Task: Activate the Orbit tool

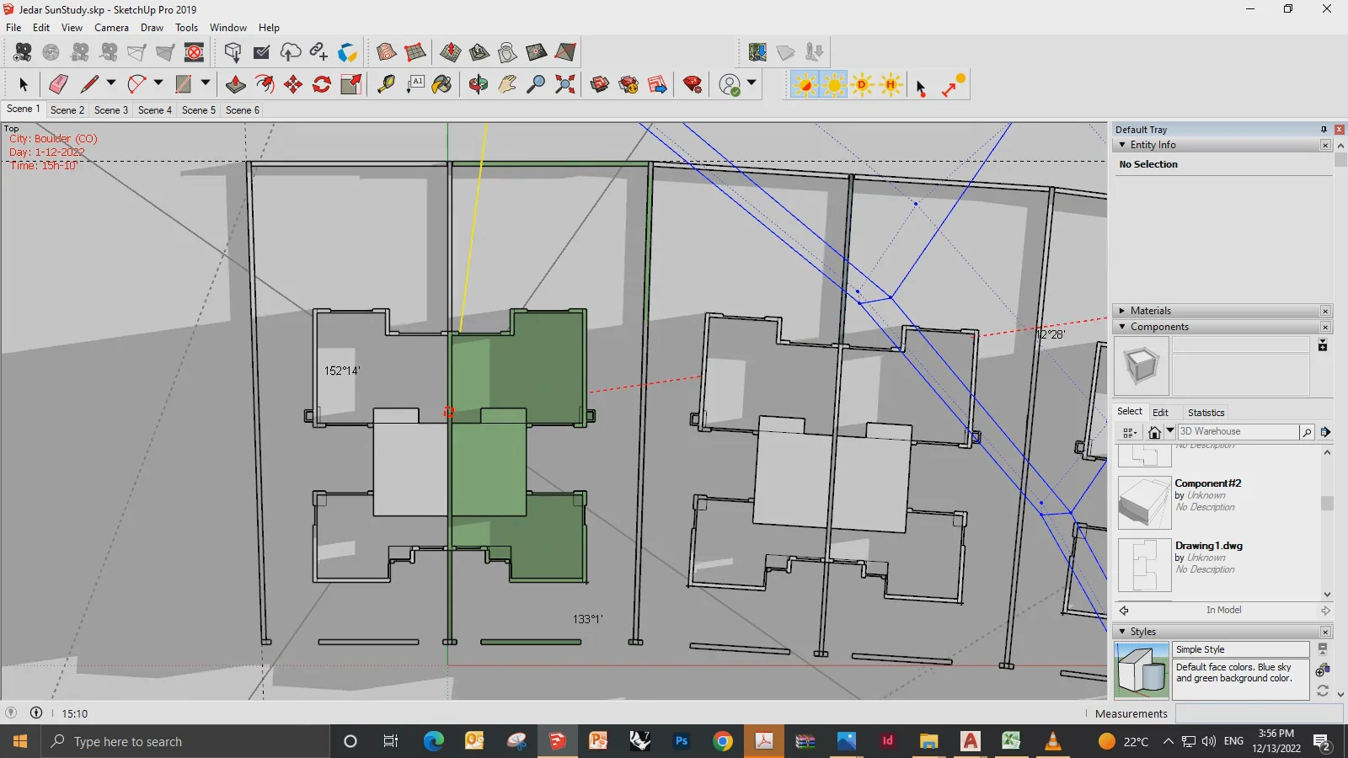Action: [x=479, y=84]
